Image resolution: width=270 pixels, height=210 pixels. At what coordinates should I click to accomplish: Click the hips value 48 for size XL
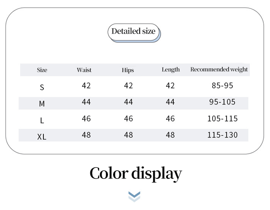(x=128, y=135)
